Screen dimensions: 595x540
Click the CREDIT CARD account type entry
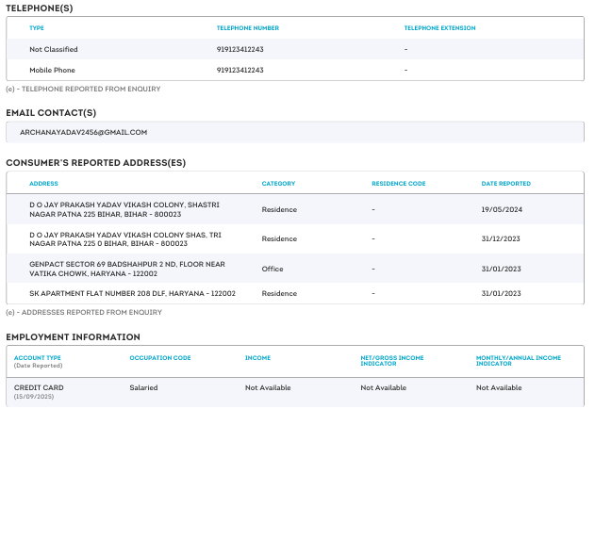click(x=39, y=387)
